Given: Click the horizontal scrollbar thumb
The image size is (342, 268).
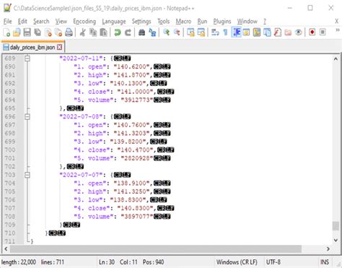Looking at the screenshot, I should (156, 248).
